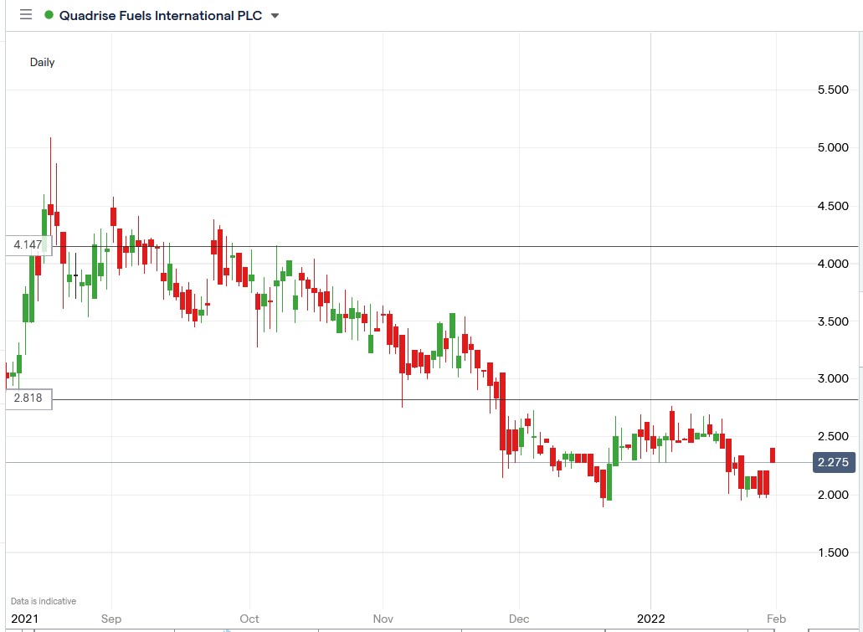Click the 2022 label on the time axis
This screenshot has height=632, width=863.
[x=650, y=619]
